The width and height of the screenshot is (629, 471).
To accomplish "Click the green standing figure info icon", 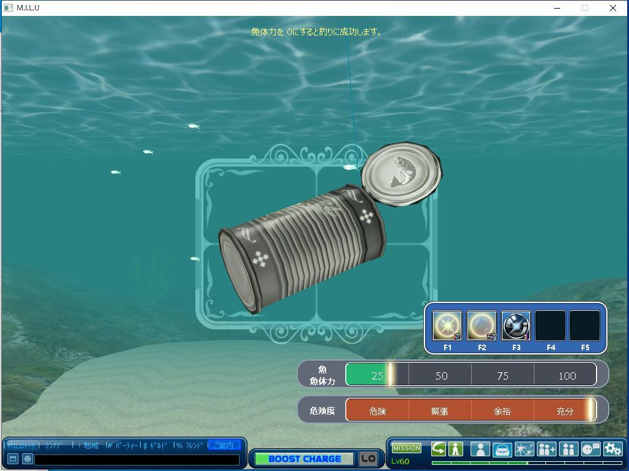I will coord(456,449).
